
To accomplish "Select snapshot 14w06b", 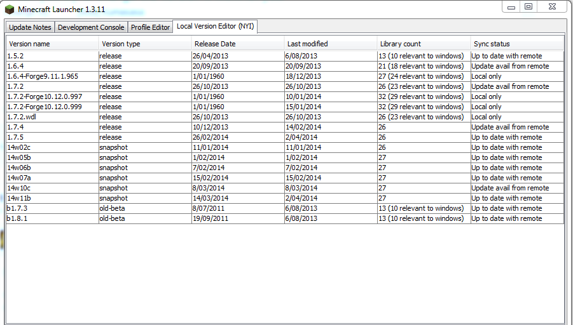I will tap(285, 168).
